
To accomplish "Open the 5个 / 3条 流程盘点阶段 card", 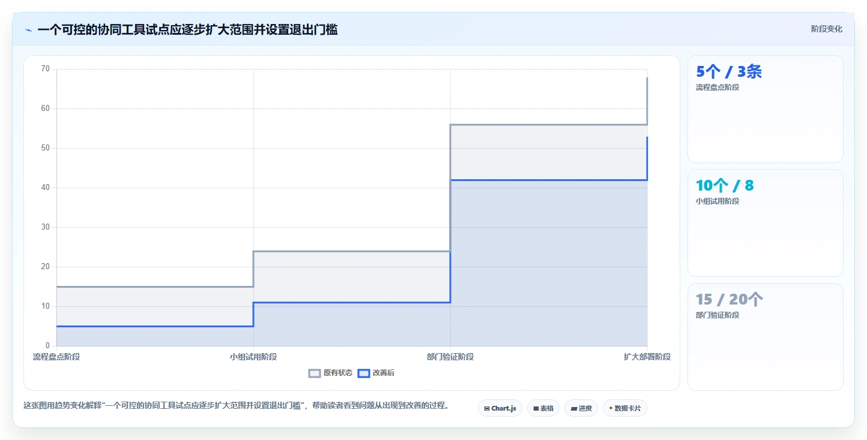I will pyautogui.click(x=765, y=109).
